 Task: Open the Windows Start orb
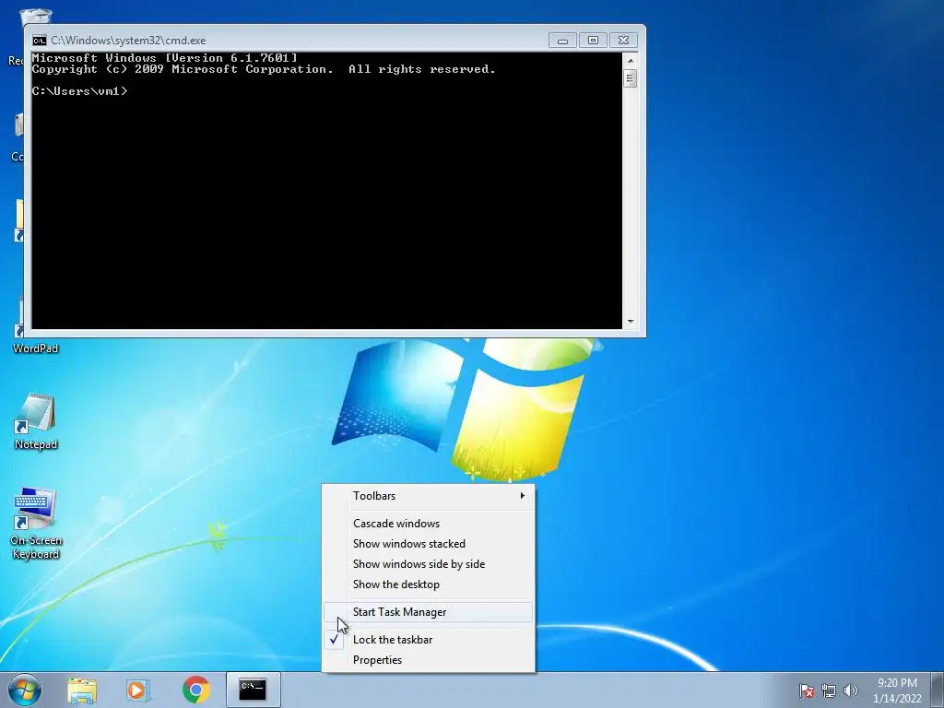tap(25, 690)
